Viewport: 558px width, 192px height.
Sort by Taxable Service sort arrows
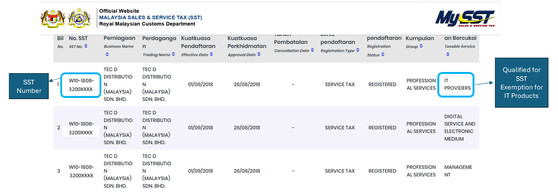coord(448,55)
